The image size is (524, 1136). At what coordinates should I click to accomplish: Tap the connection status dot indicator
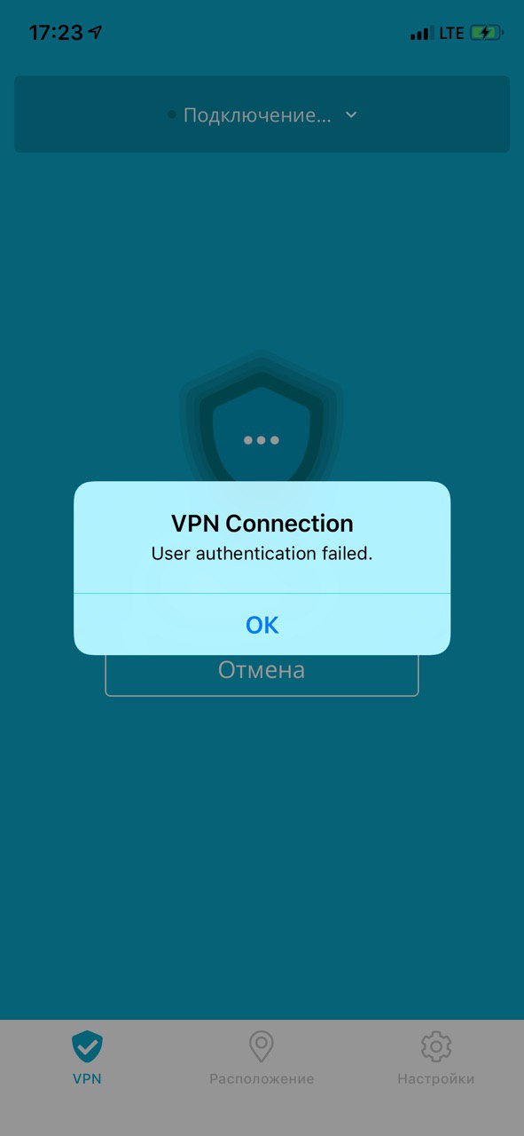(x=172, y=115)
